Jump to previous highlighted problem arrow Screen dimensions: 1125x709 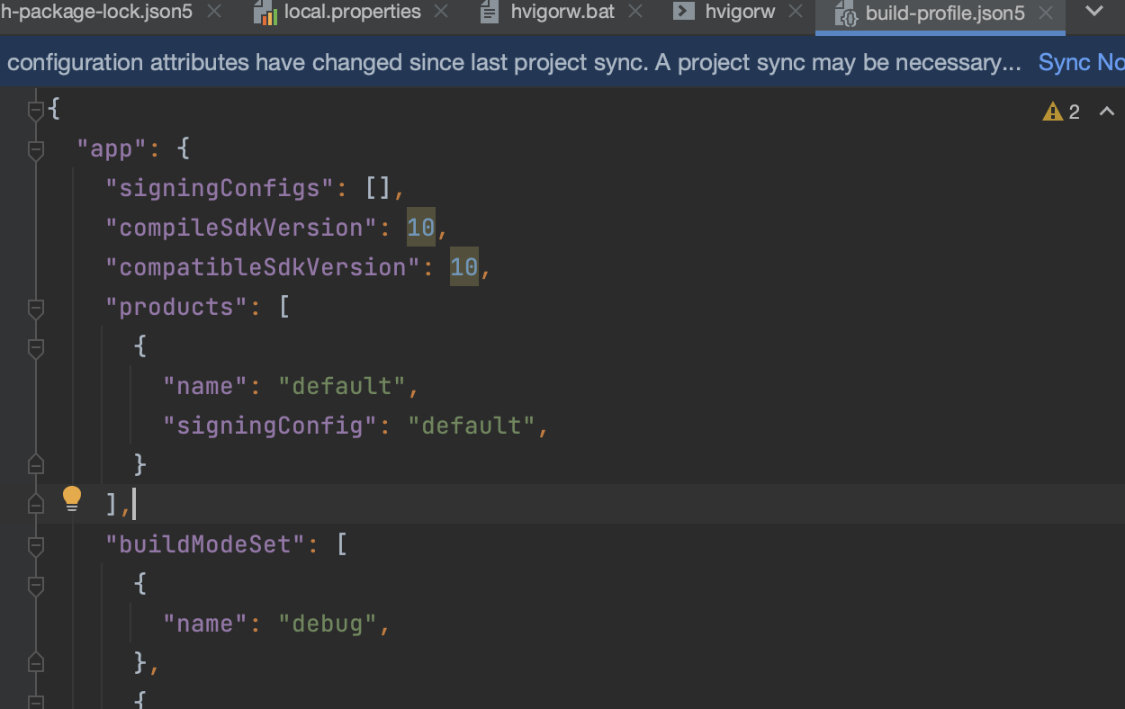(x=1107, y=112)
